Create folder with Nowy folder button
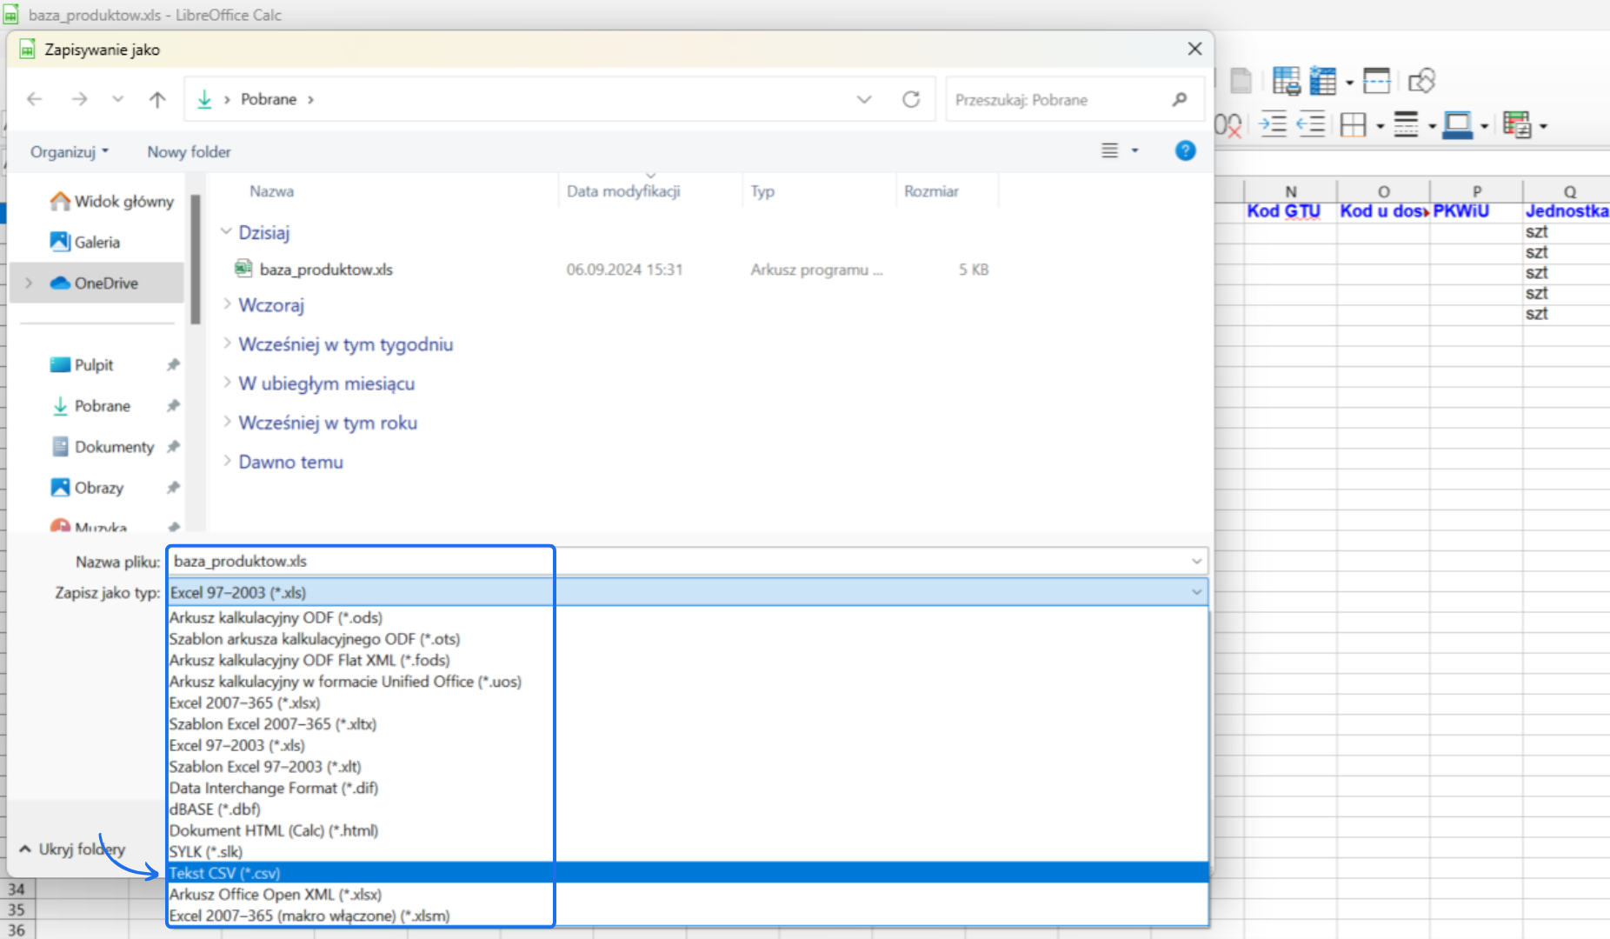This screenshot has height=939, width=1610. pos(188,151)
